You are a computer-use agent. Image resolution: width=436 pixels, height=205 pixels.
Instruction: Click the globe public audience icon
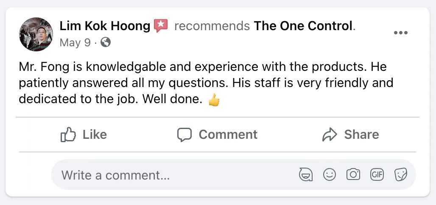pyautogui.click(x=106, y=42)
